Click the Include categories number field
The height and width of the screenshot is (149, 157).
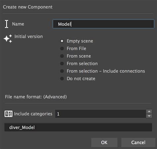[x=100, y=114]
